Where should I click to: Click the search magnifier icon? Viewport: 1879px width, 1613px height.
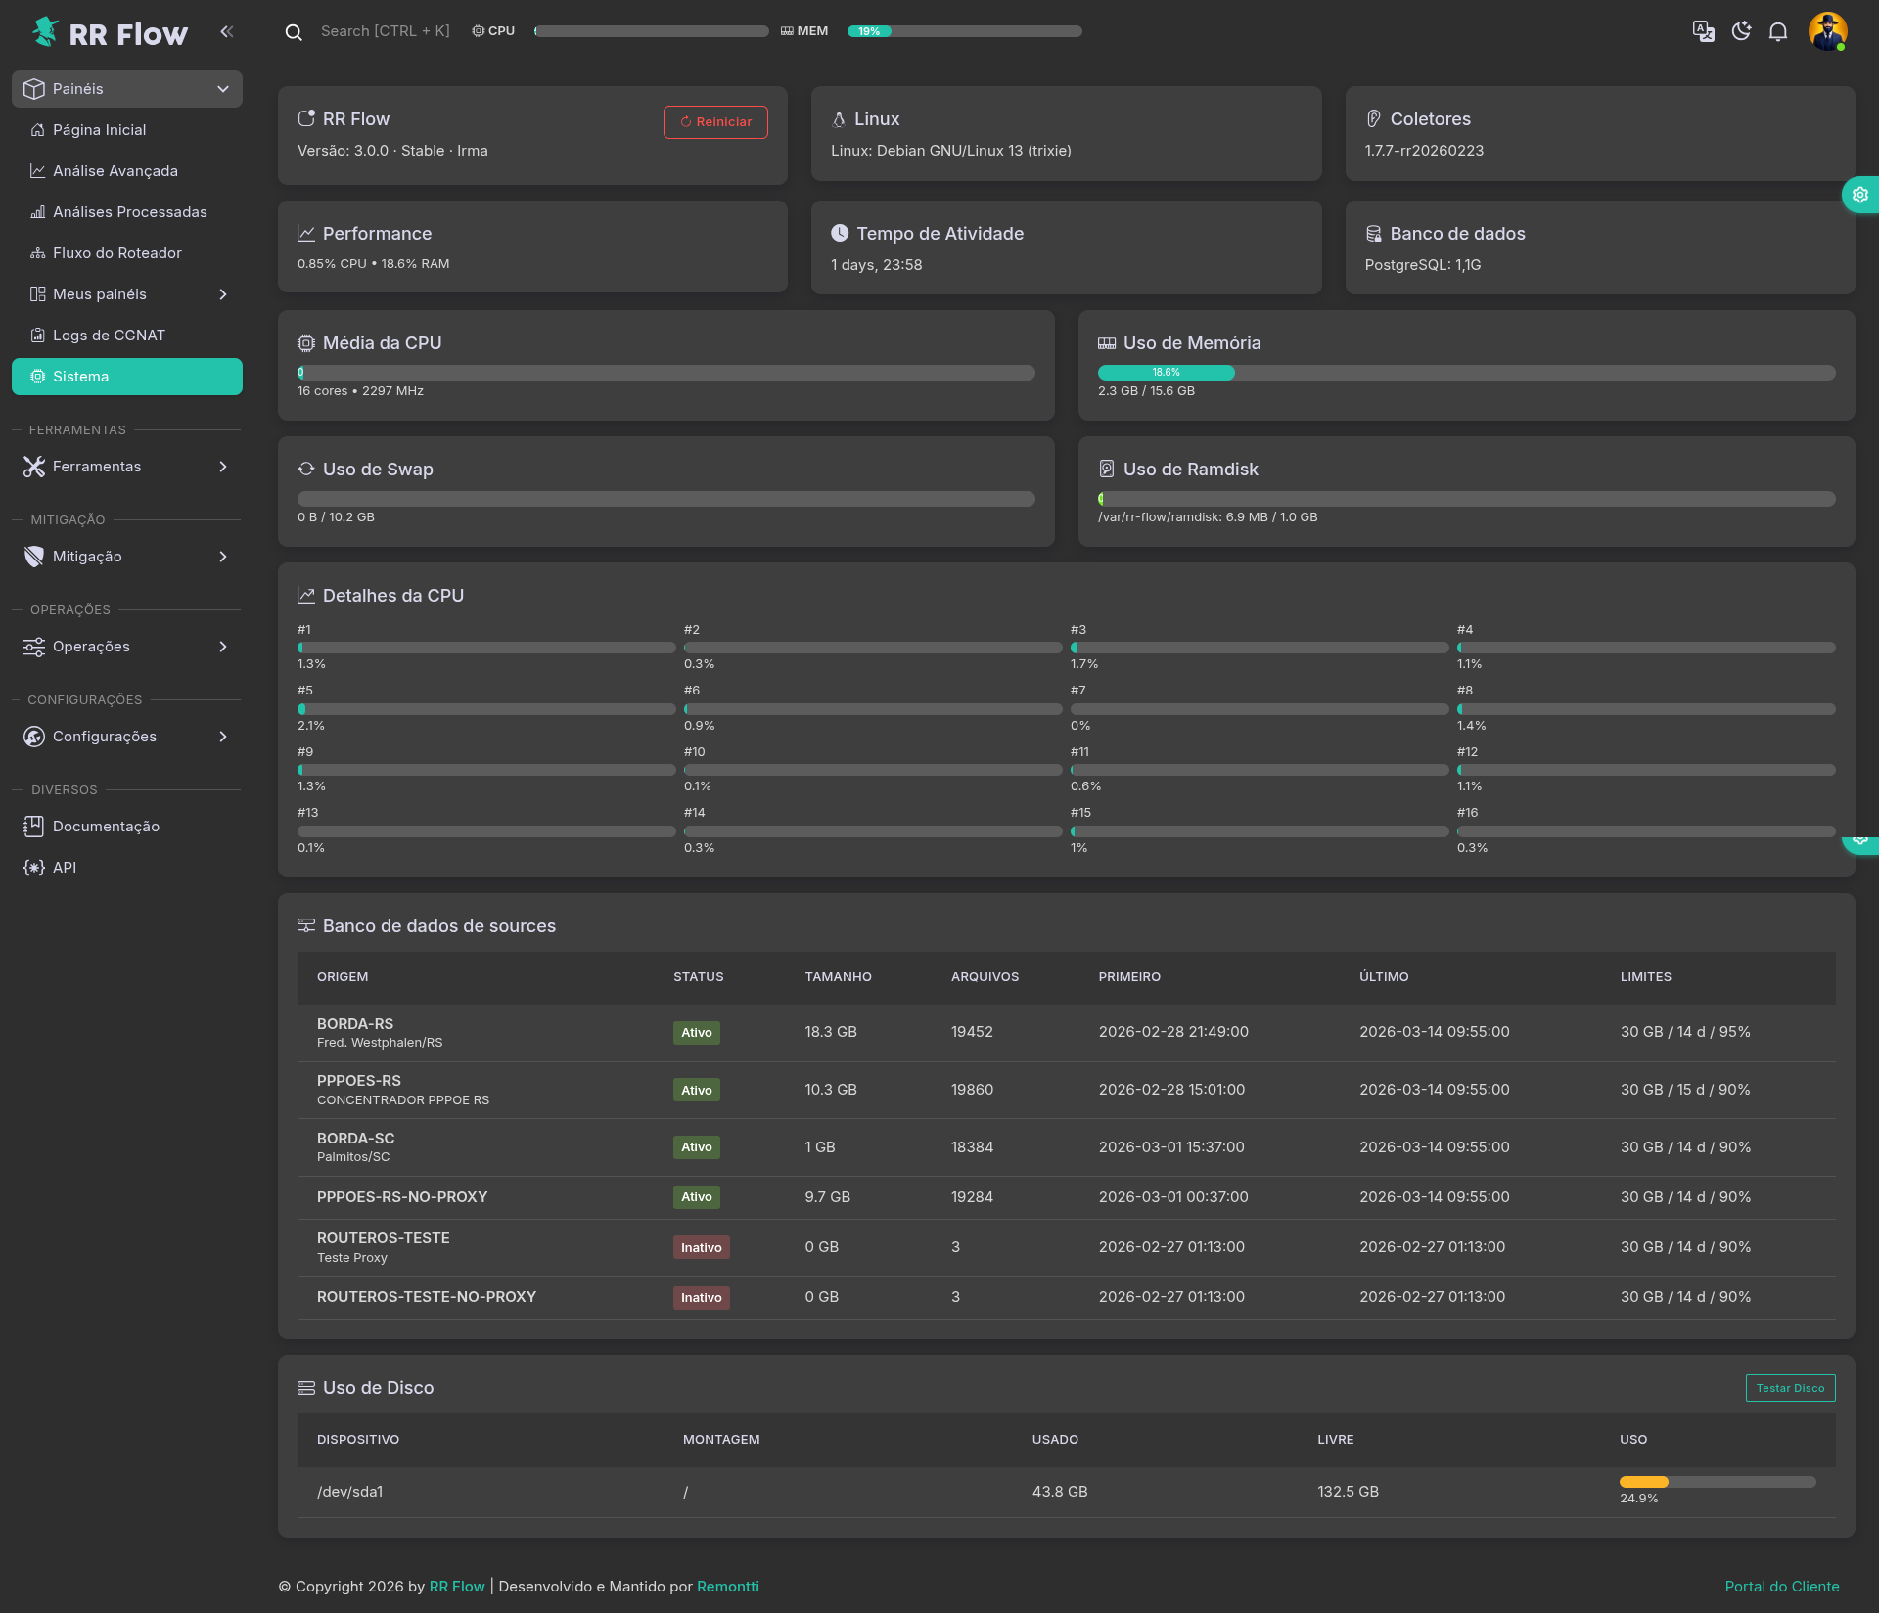(294, 32)
